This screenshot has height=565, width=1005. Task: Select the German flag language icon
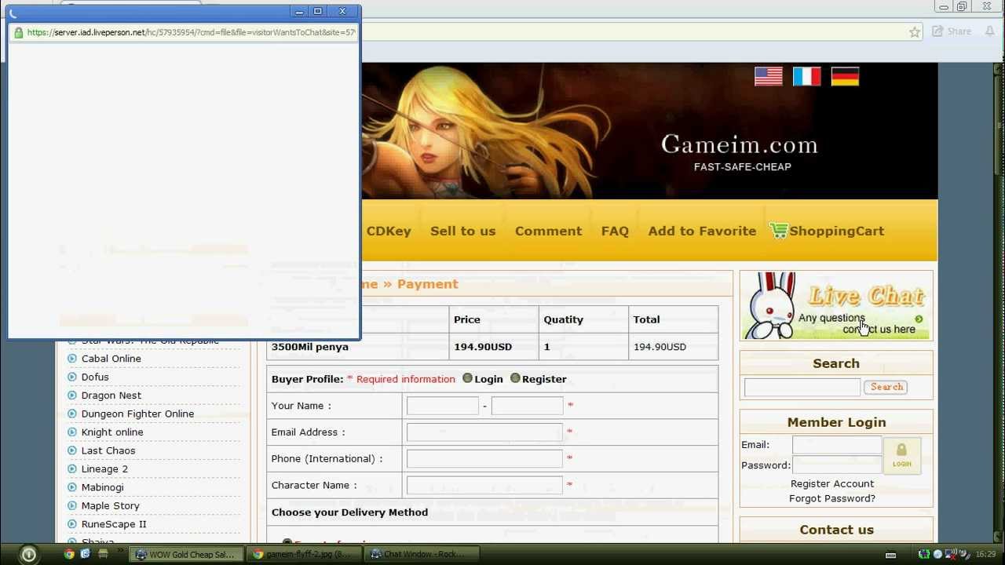tap(845, 76)
